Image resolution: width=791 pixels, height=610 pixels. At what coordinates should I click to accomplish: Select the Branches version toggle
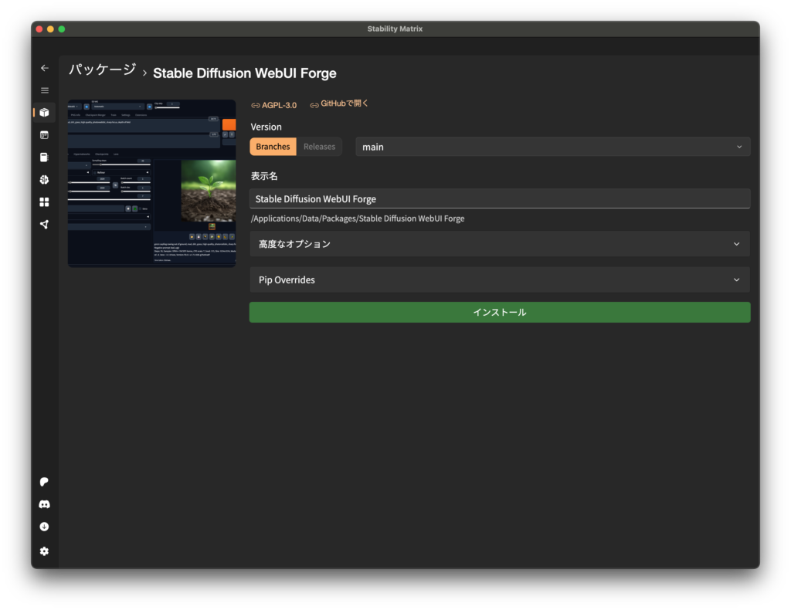pyautogui.click(x=273, y=147)
